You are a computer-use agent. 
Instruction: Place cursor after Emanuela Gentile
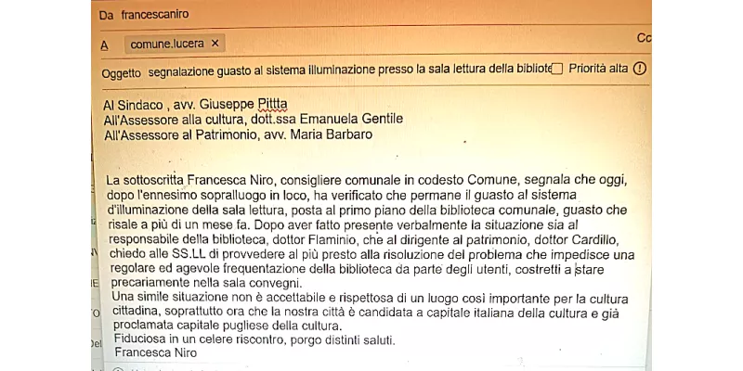[x=404, y=119]
